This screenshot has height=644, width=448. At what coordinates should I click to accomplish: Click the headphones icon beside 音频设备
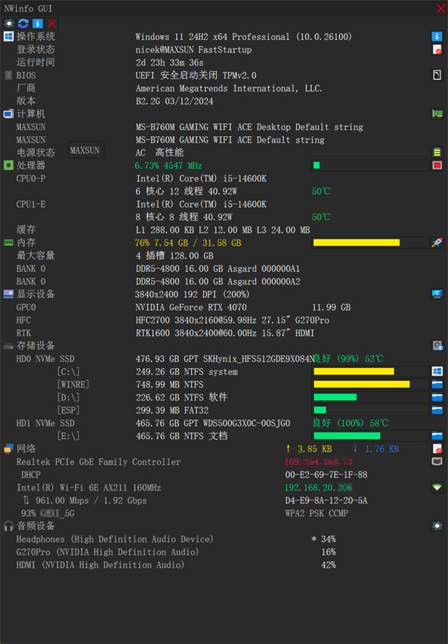pyautogui.click(x=8, y=526)
